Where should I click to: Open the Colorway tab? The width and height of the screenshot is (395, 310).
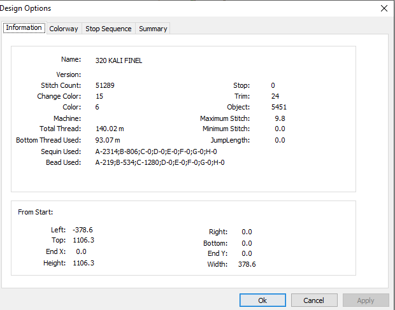64,29
